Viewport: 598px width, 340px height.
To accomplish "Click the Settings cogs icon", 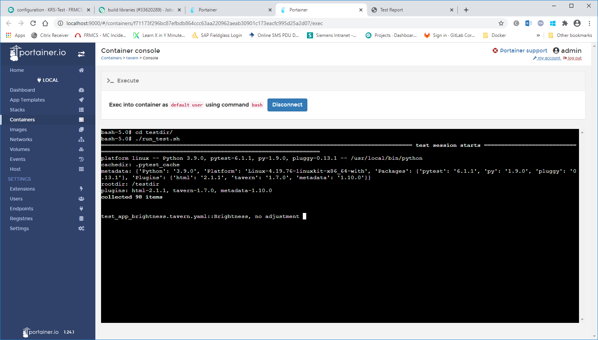I will click(x=81, y=229).
